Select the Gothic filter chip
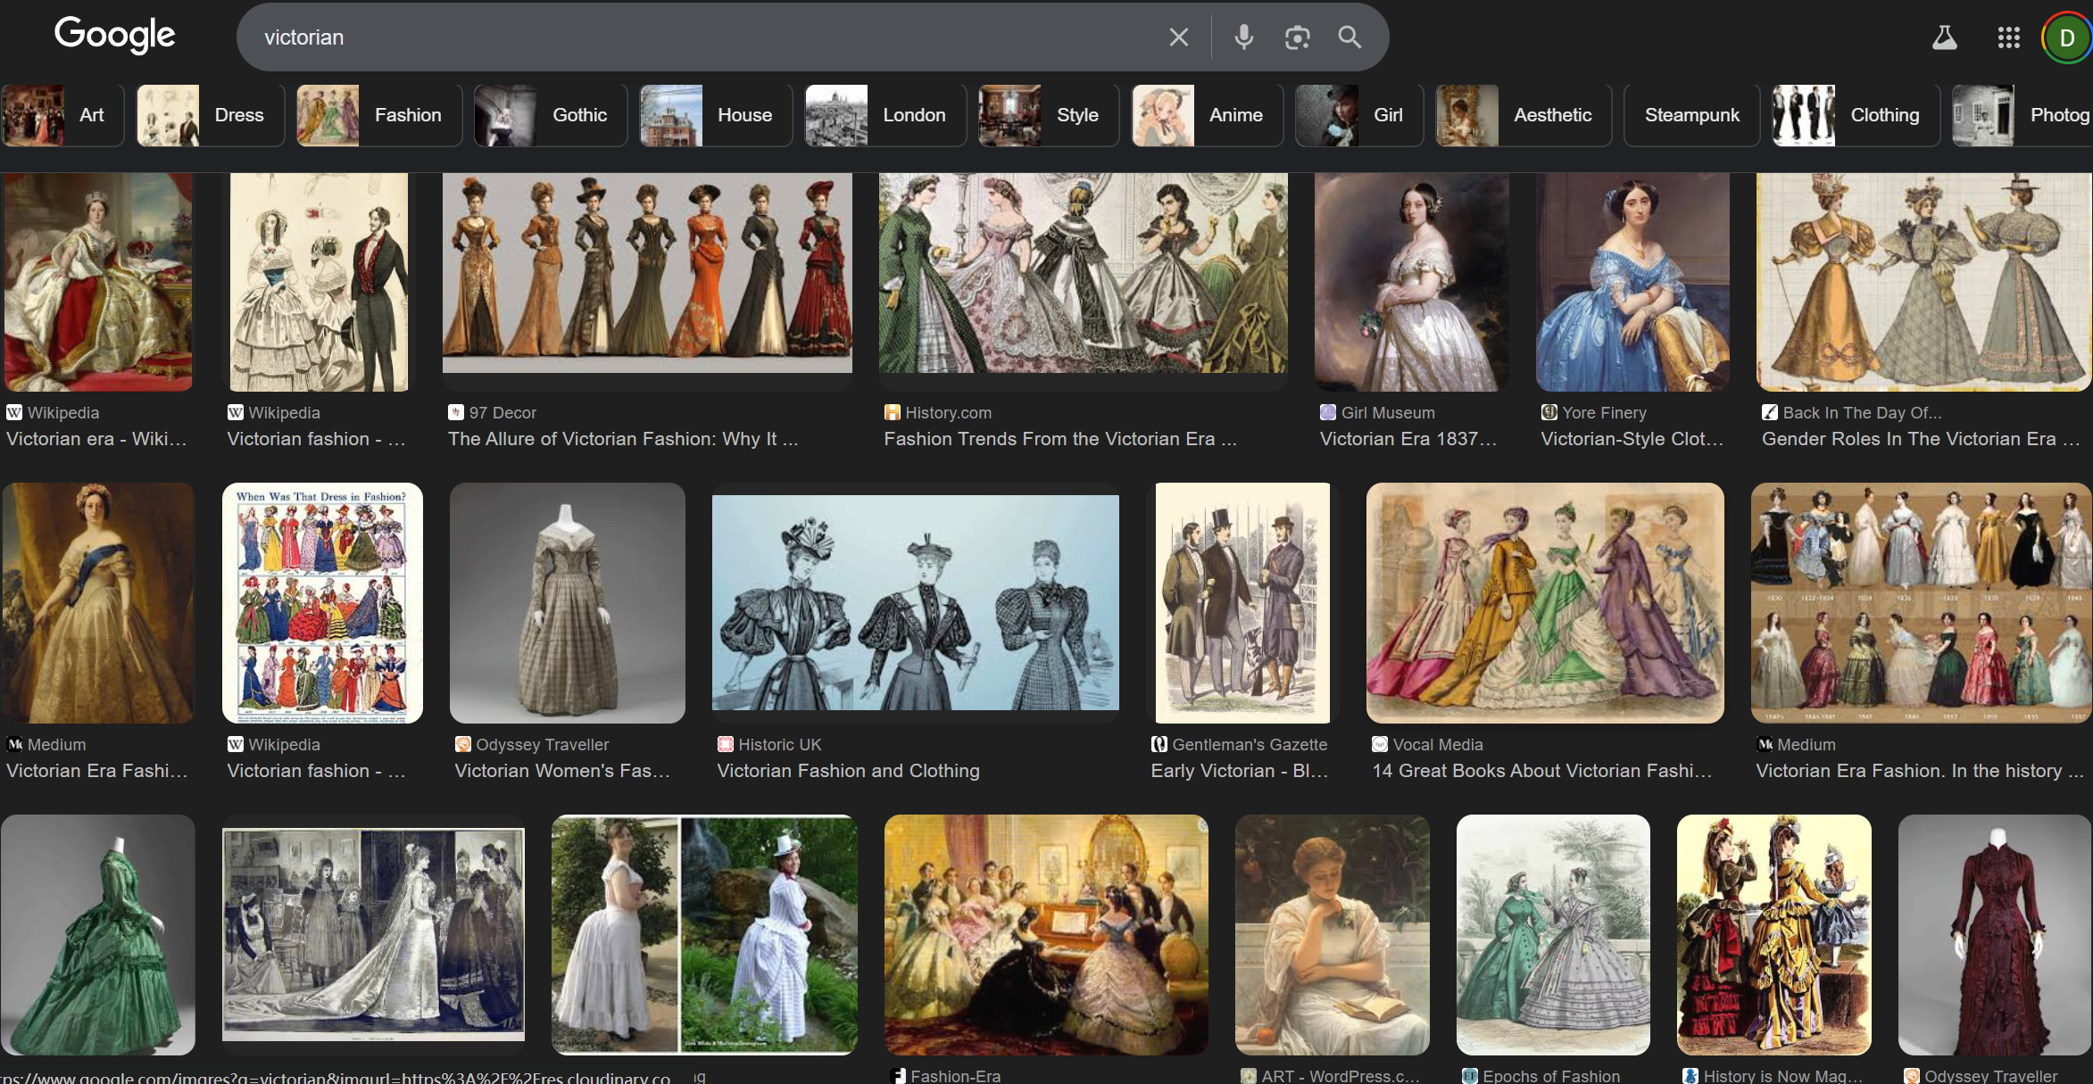Viewport: 2093px width, 1084px height. (x=551, y=115)
